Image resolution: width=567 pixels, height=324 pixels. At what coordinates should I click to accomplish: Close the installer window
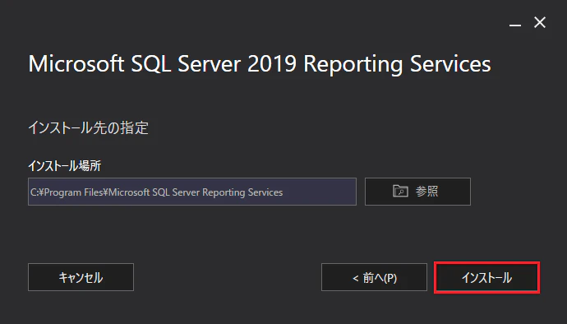pyautogui.click(x=540, y=23)
